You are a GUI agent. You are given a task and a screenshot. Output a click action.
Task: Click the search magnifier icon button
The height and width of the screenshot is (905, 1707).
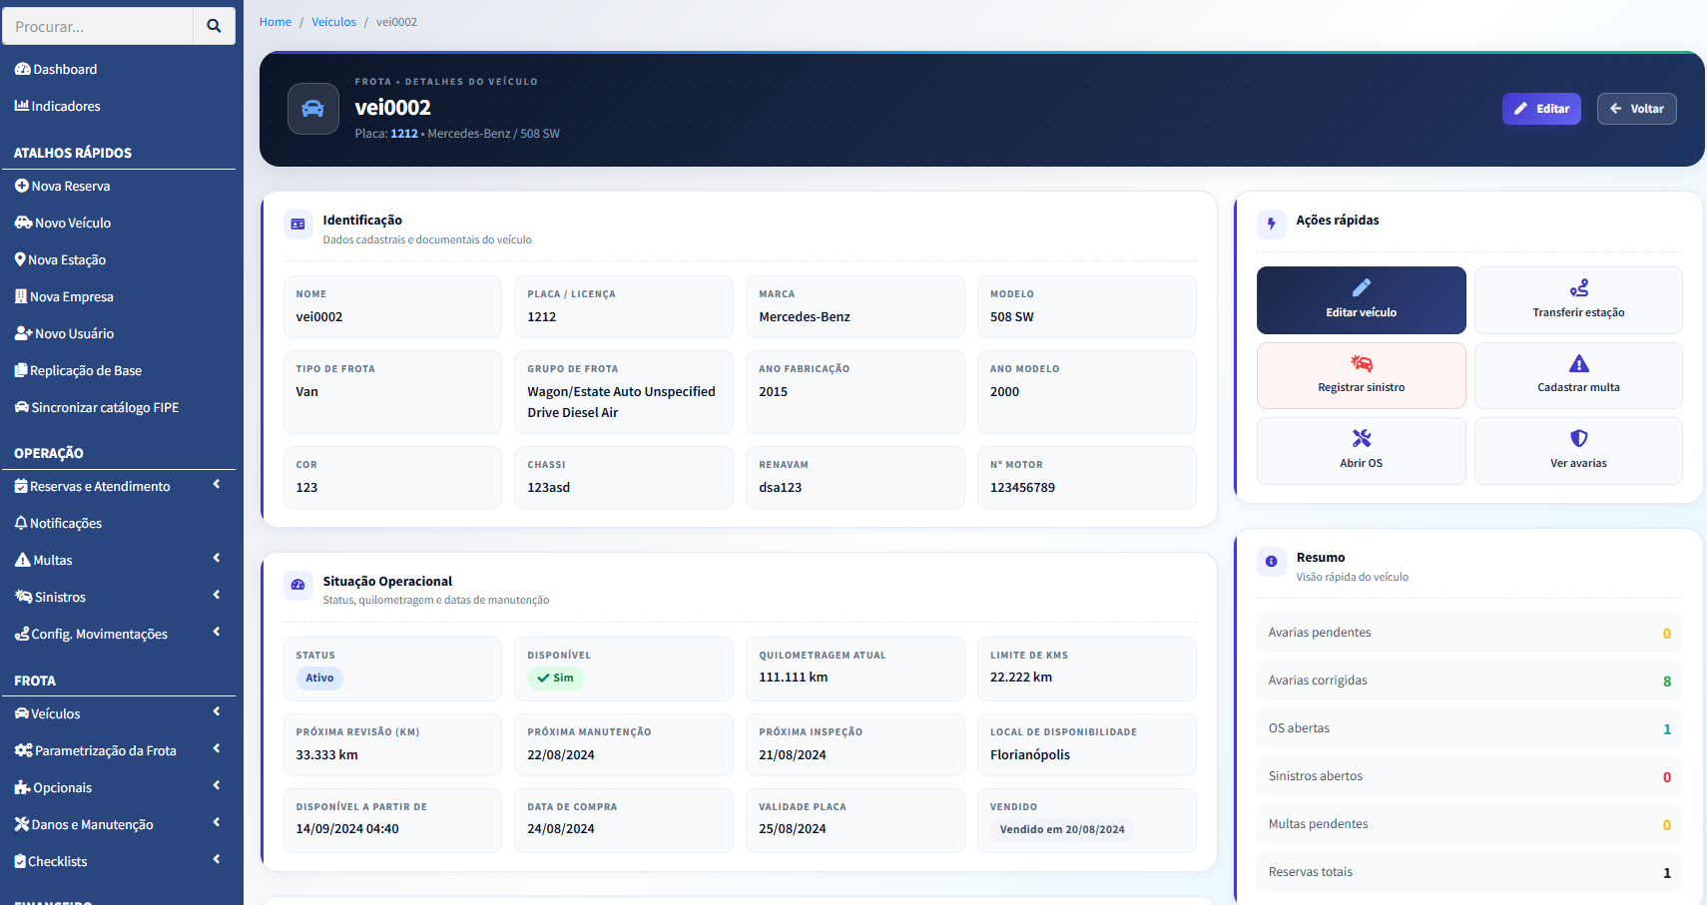[x=214, y=26]
